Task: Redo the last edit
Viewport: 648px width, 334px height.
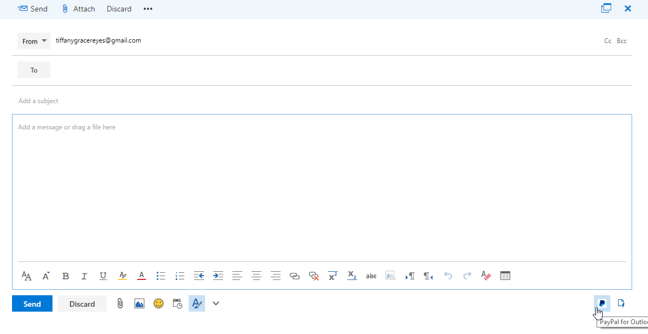Action: (x=467, y=276)
